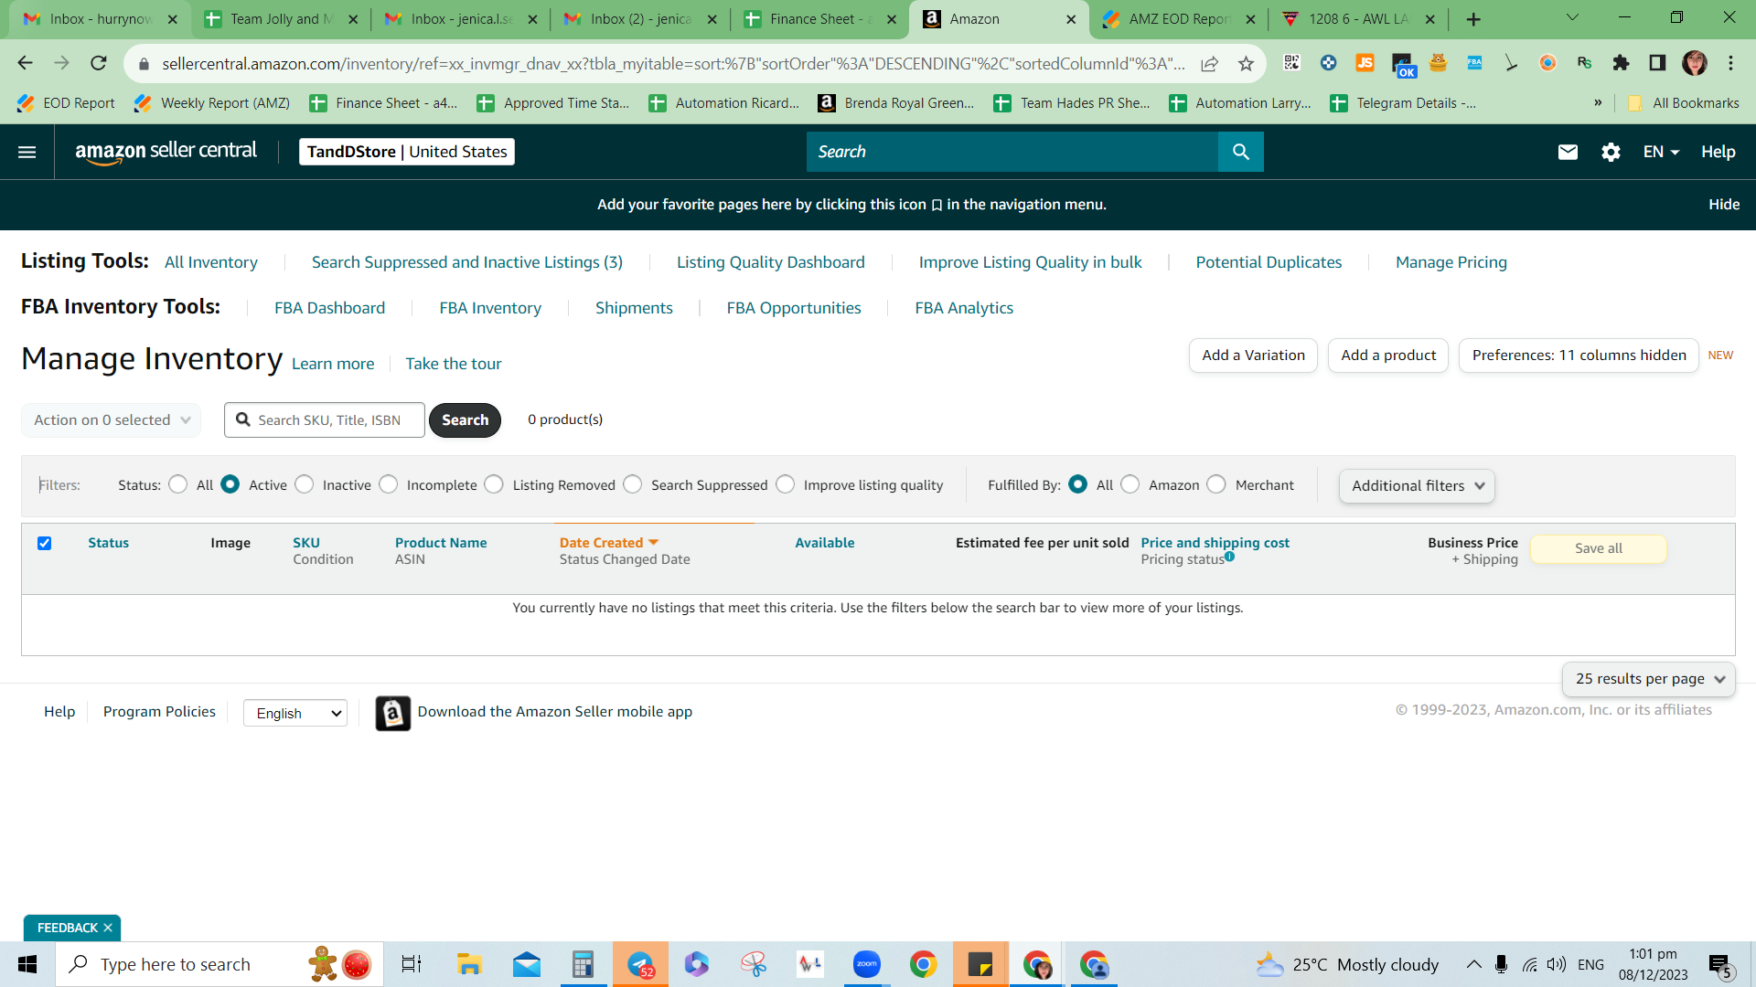Show hidden system tray icons
The height and width of the screenshot is (987, 1756).
tap(1473, 964)
